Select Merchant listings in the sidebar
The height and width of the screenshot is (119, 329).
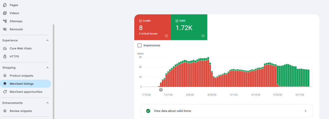26,84
